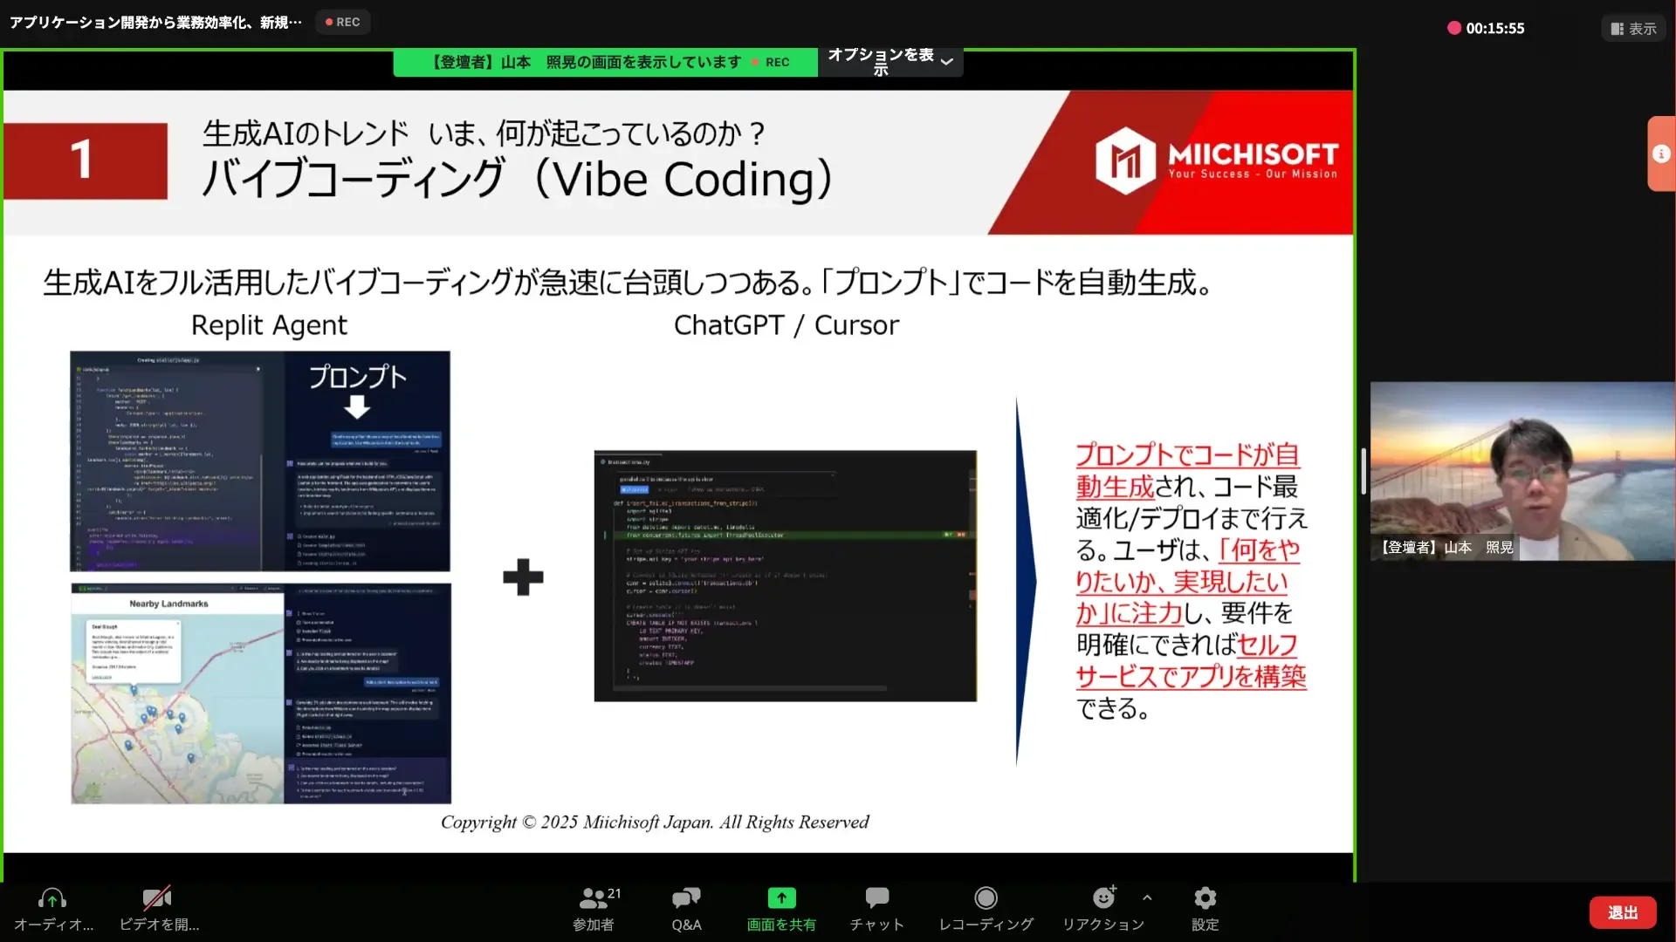Image resolution: width=1676 pixels, height=942 pixels.
Task: Open the settings gear icon
Action: pos(1205,898)
